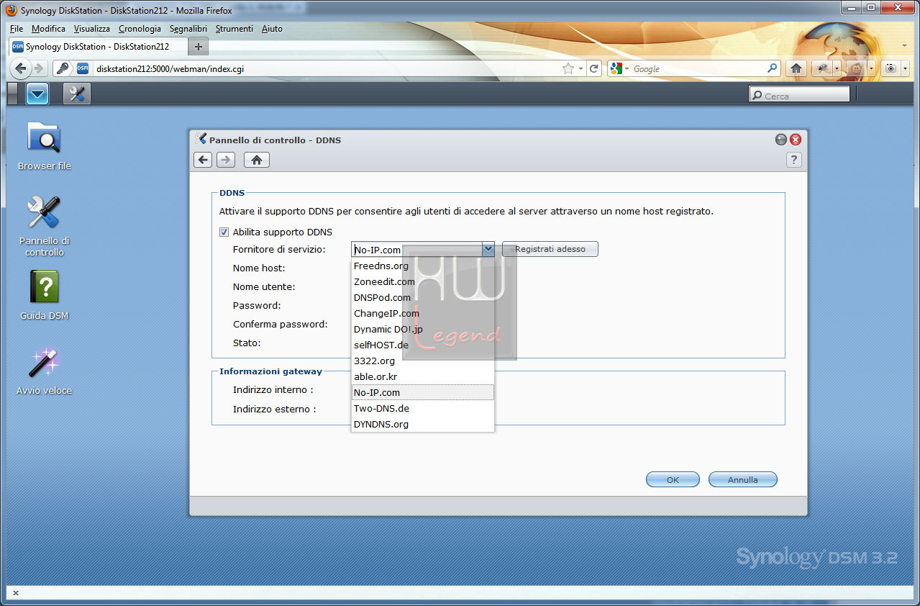Focus the Firefox address bar
This screenshot has height=606, width=920.
coord(327,68)
